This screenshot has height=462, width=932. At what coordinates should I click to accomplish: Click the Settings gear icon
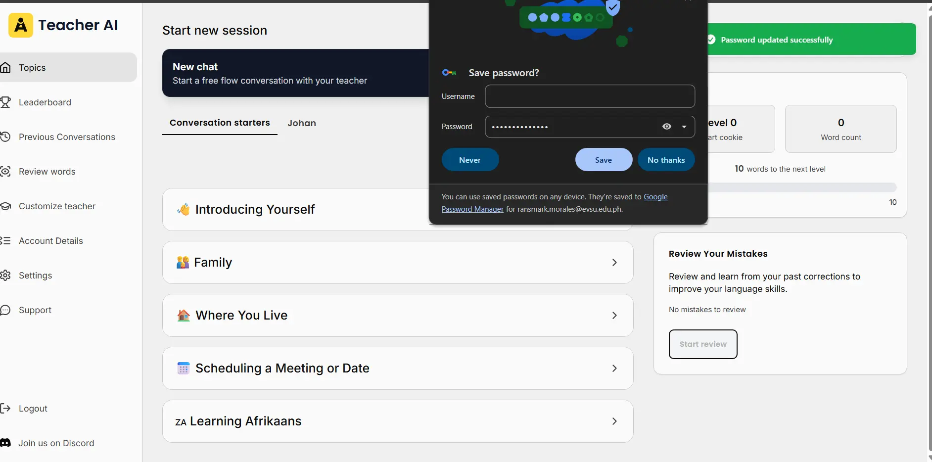coord(5,276)
